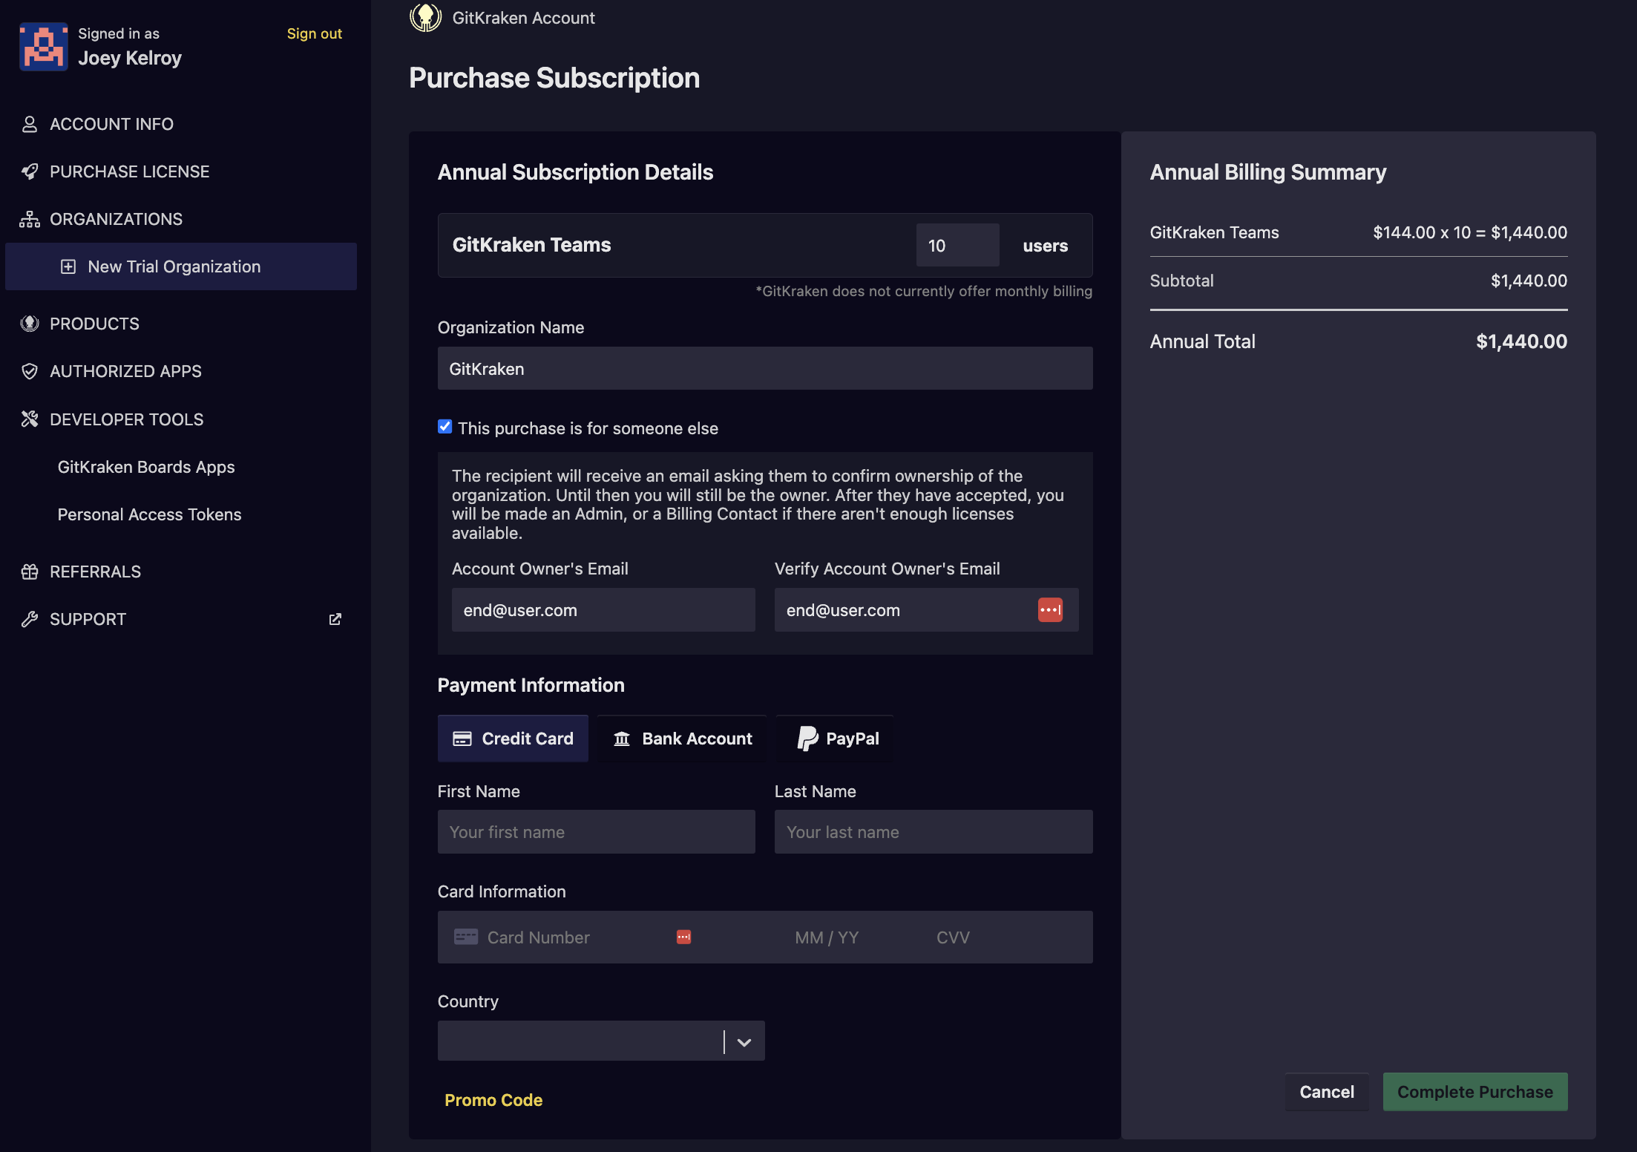Click the plus icon next to New Trial Organization
The width and height of the screenshot is (1637, 1152).
[x=68, y=266]
